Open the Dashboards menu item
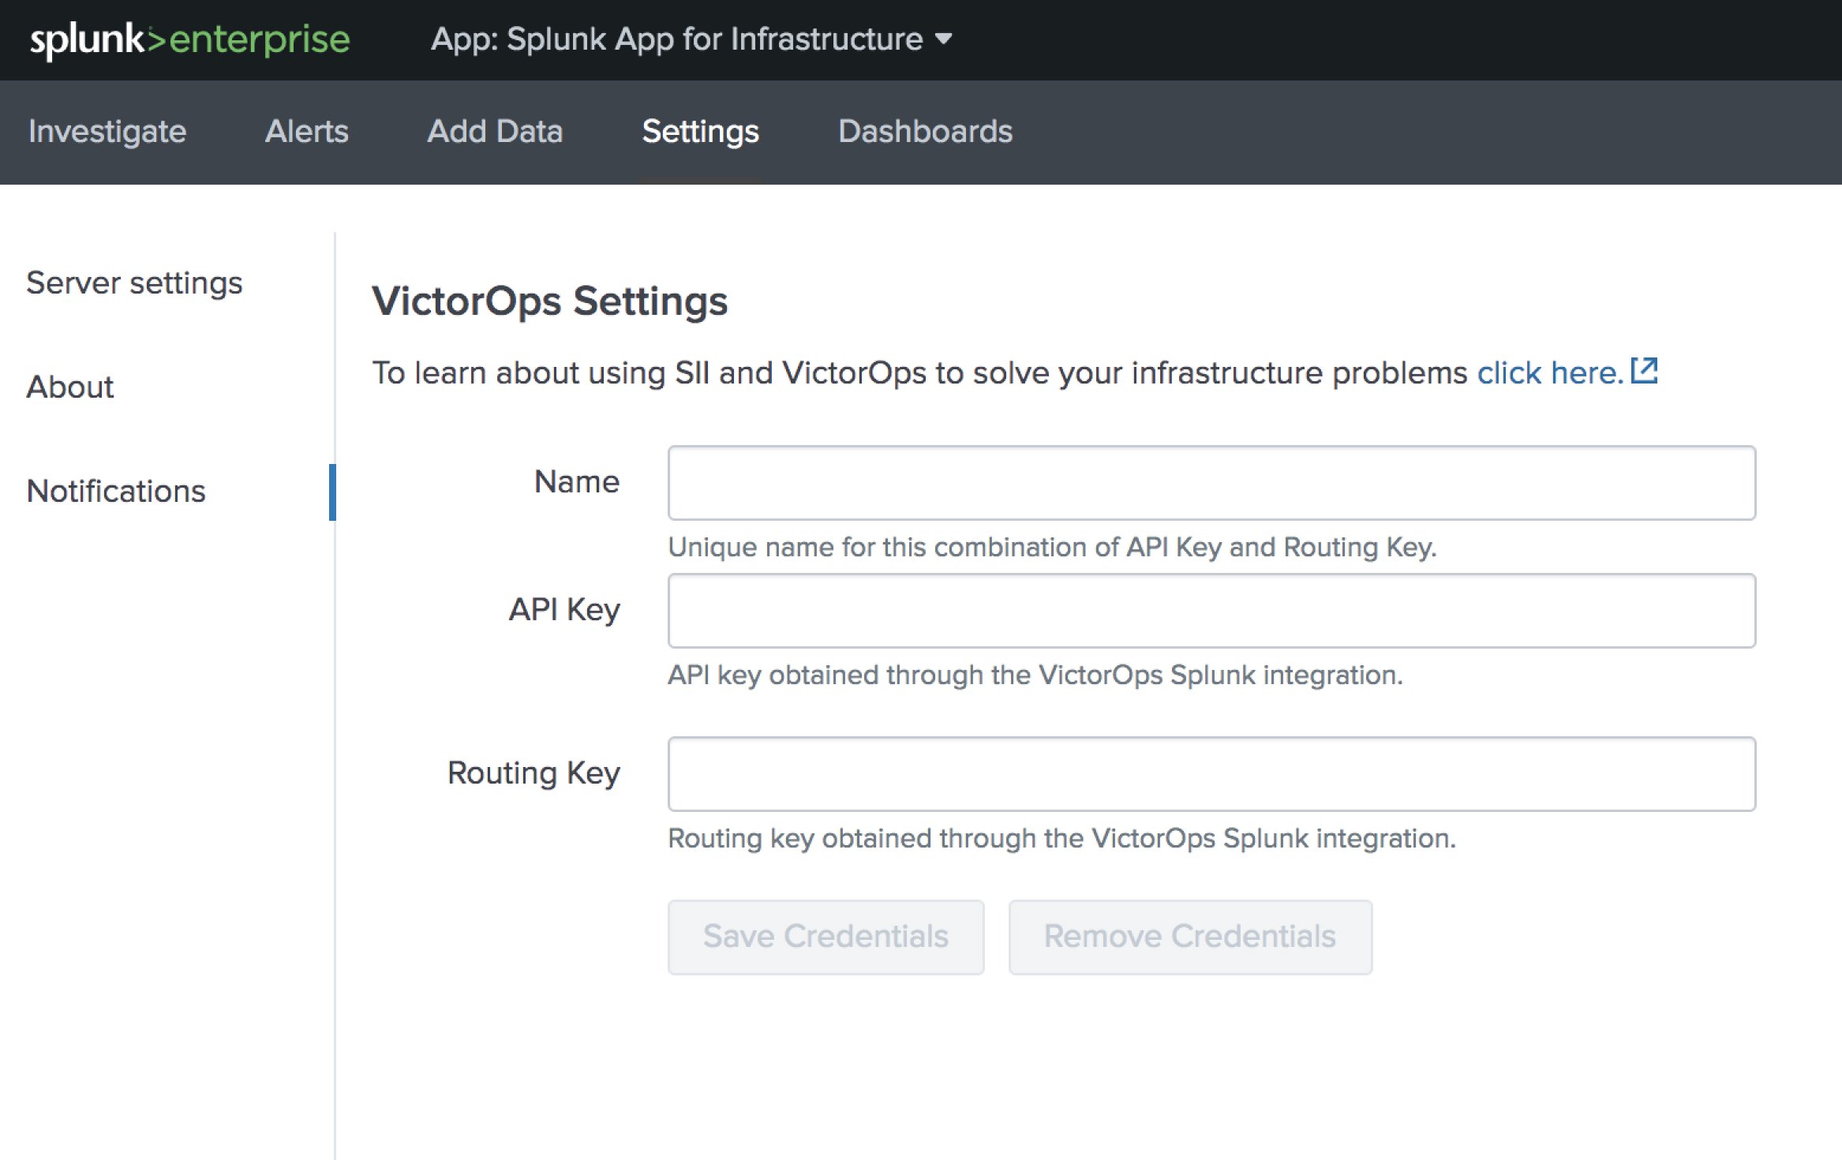Image resolution: width=1842 pixels, height=1160 pixels. (926, 132)
